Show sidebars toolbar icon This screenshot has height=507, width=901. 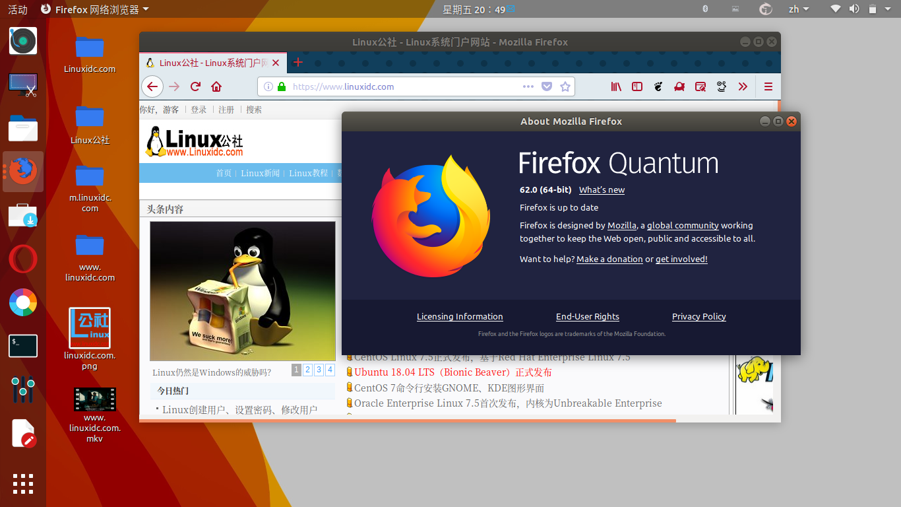coord(637,86)
